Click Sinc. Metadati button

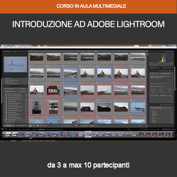155,126
